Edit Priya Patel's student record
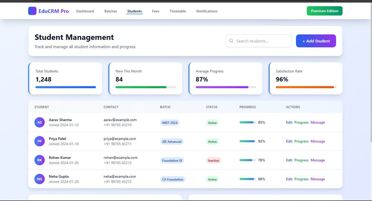This screenshot has width=372, height=201. [x=289, y=141]
